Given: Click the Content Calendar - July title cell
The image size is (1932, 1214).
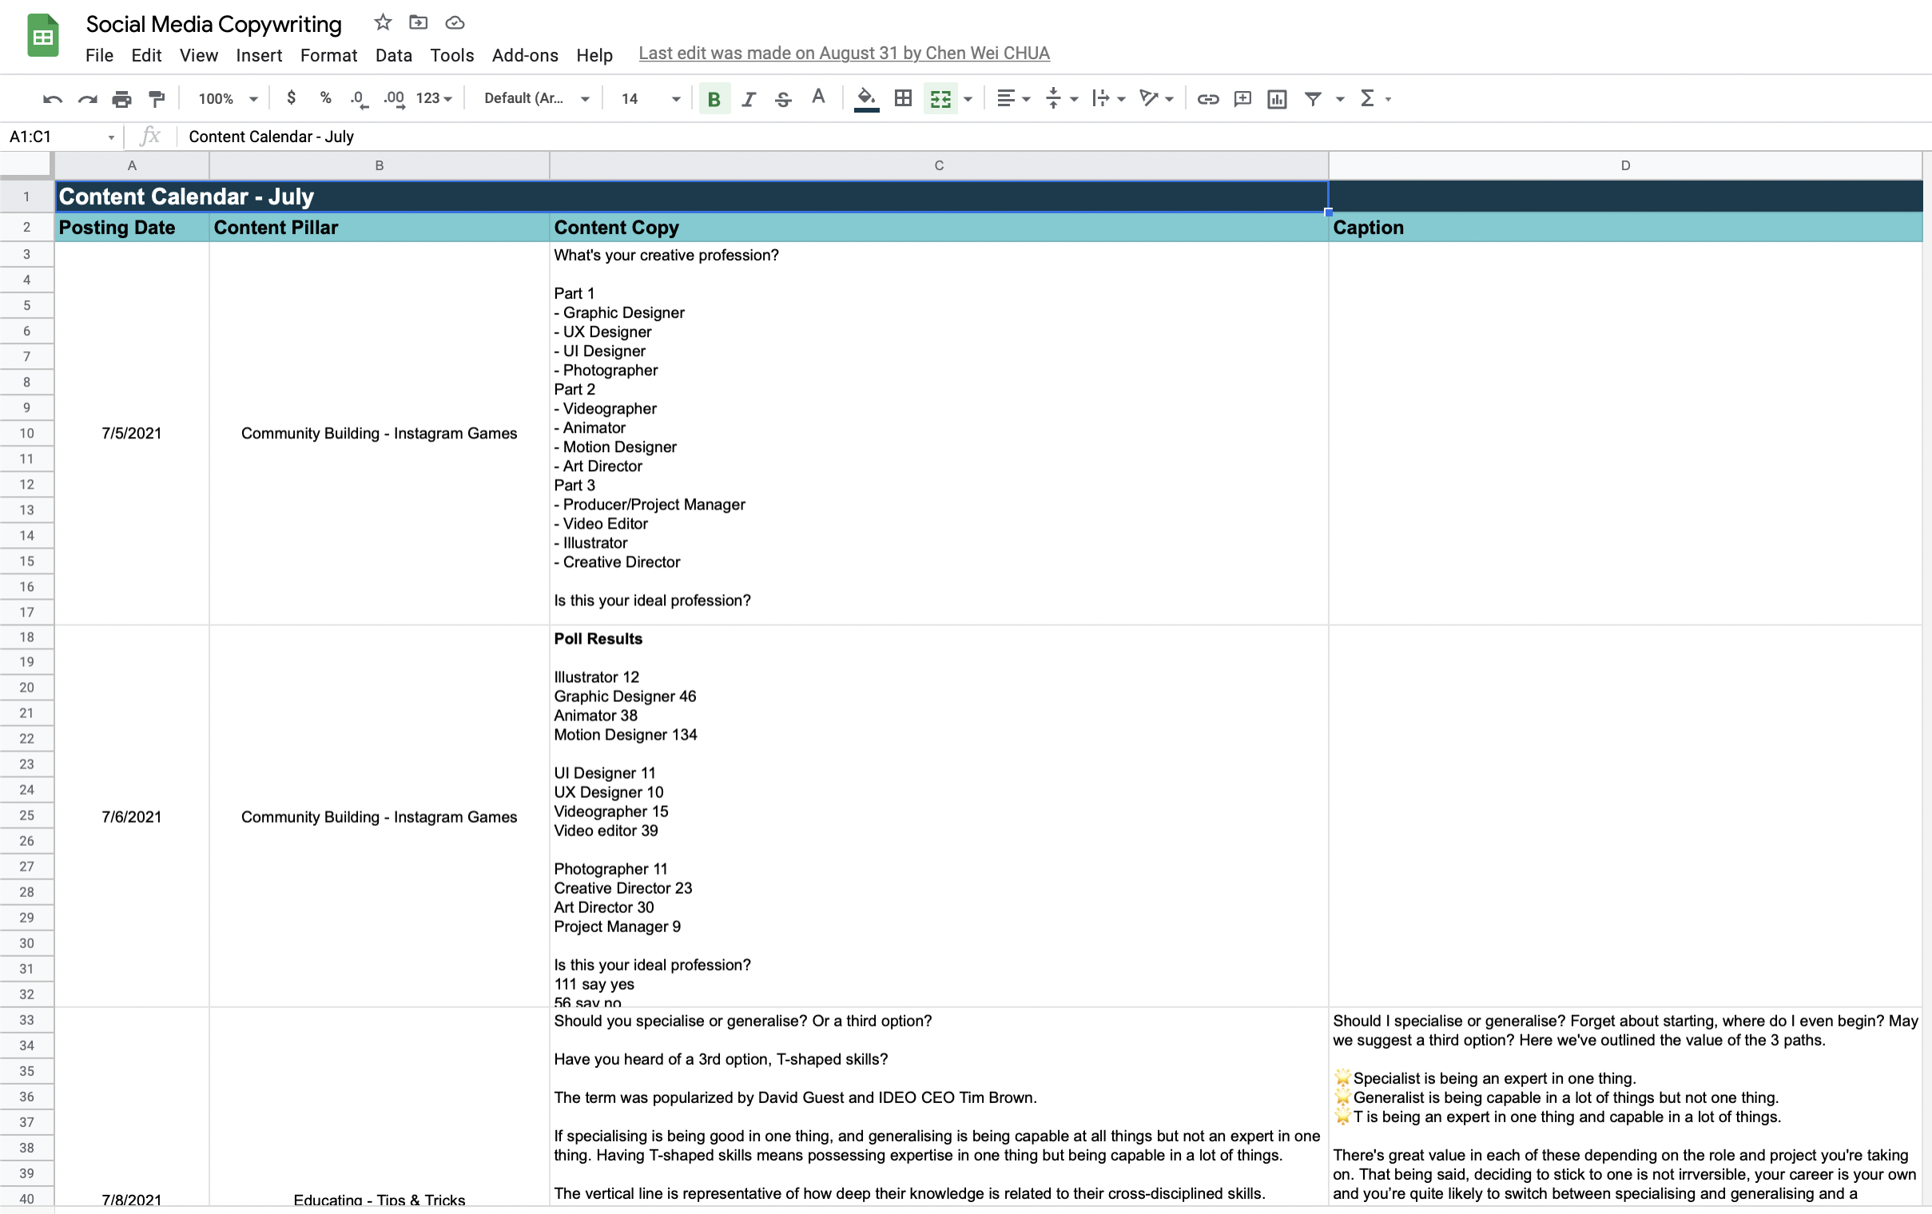Looking at the screenshot, I should (690, 196).
